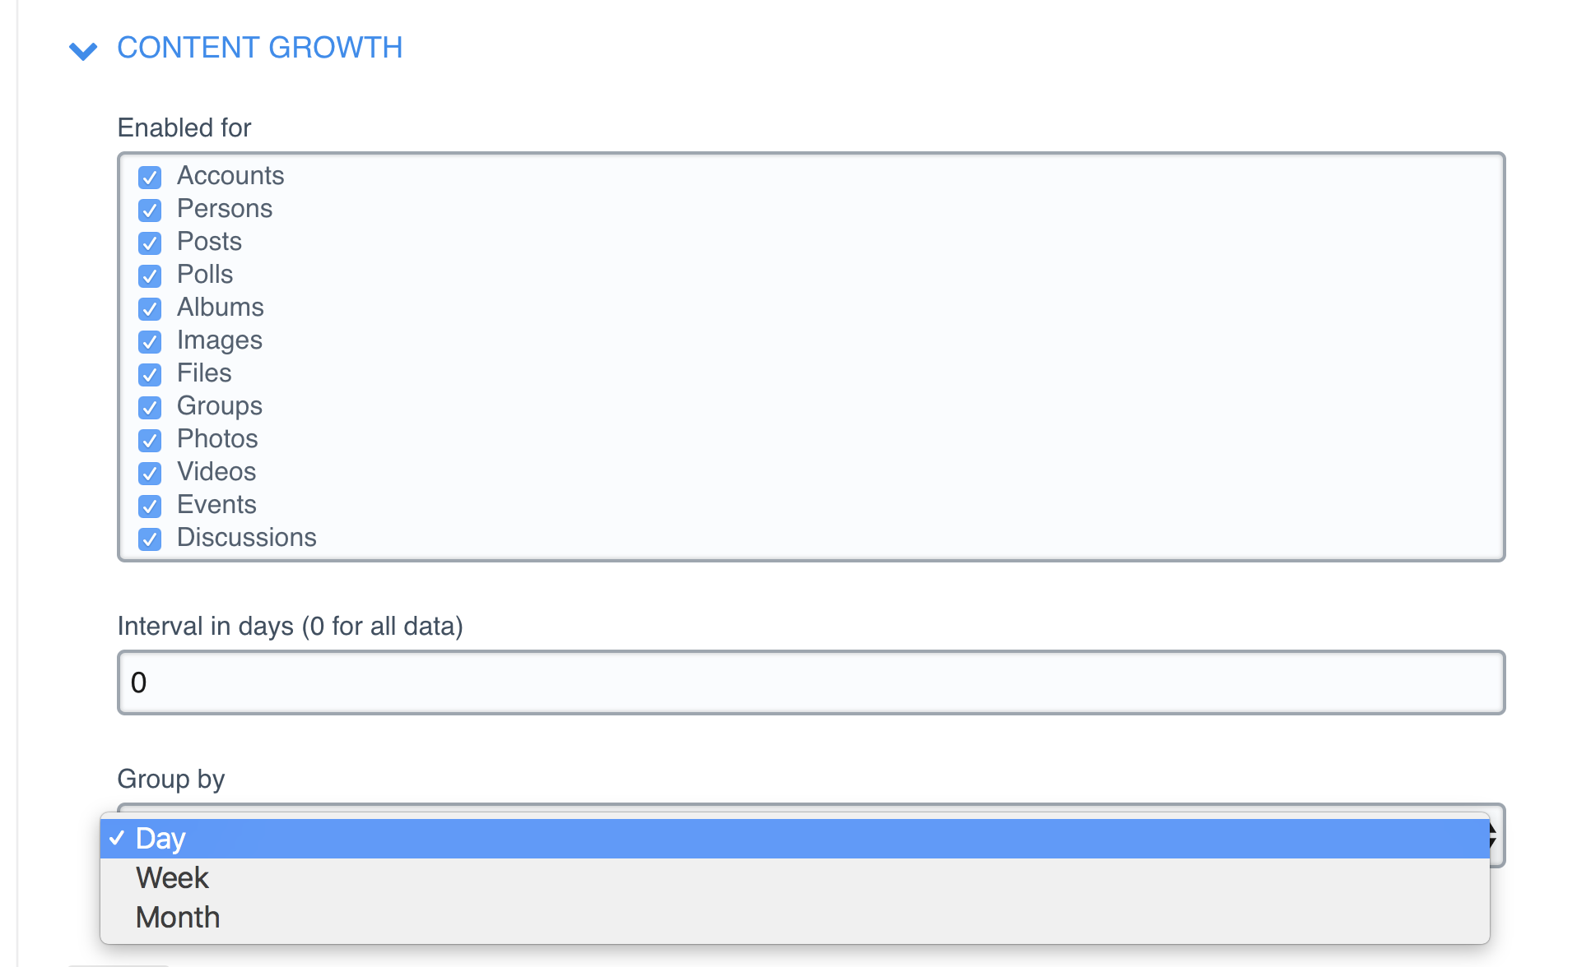This screenshot has height=967, width=1577.
Task: Uncheck the Events checkbox
Action: (150, 506)
